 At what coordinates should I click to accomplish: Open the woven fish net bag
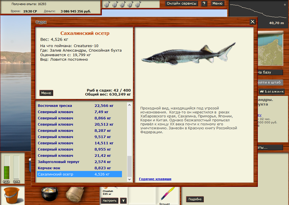pos(75,194)
